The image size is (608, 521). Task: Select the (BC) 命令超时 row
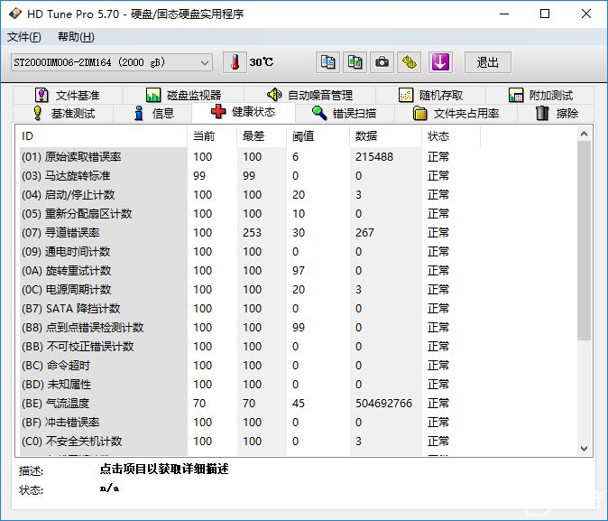click(x=250, y=366)
